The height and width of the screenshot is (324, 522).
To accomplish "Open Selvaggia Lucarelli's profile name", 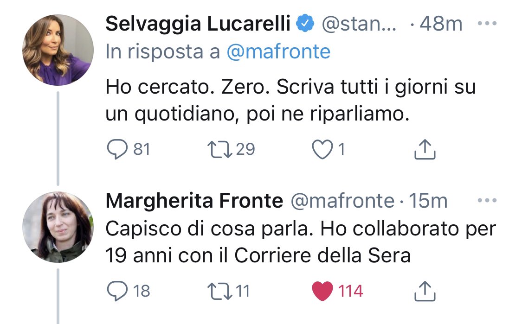I will point(198,24).
